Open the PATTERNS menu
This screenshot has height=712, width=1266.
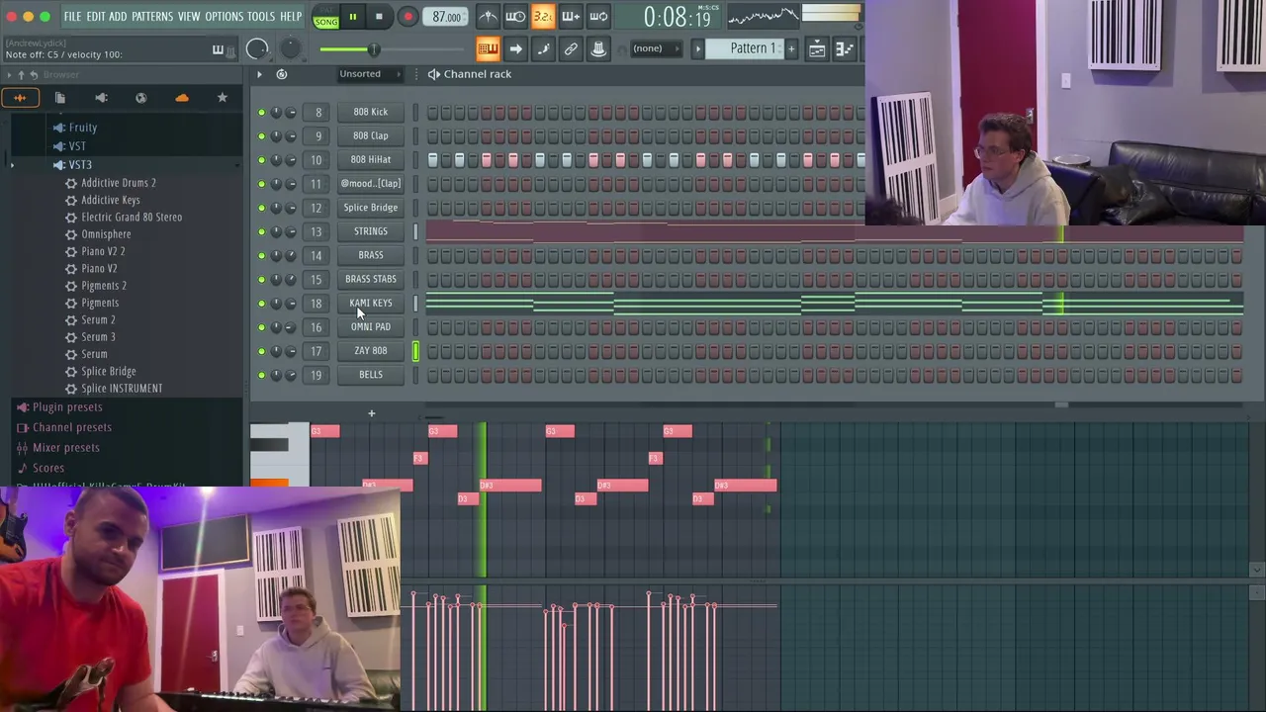coord(152,17)
